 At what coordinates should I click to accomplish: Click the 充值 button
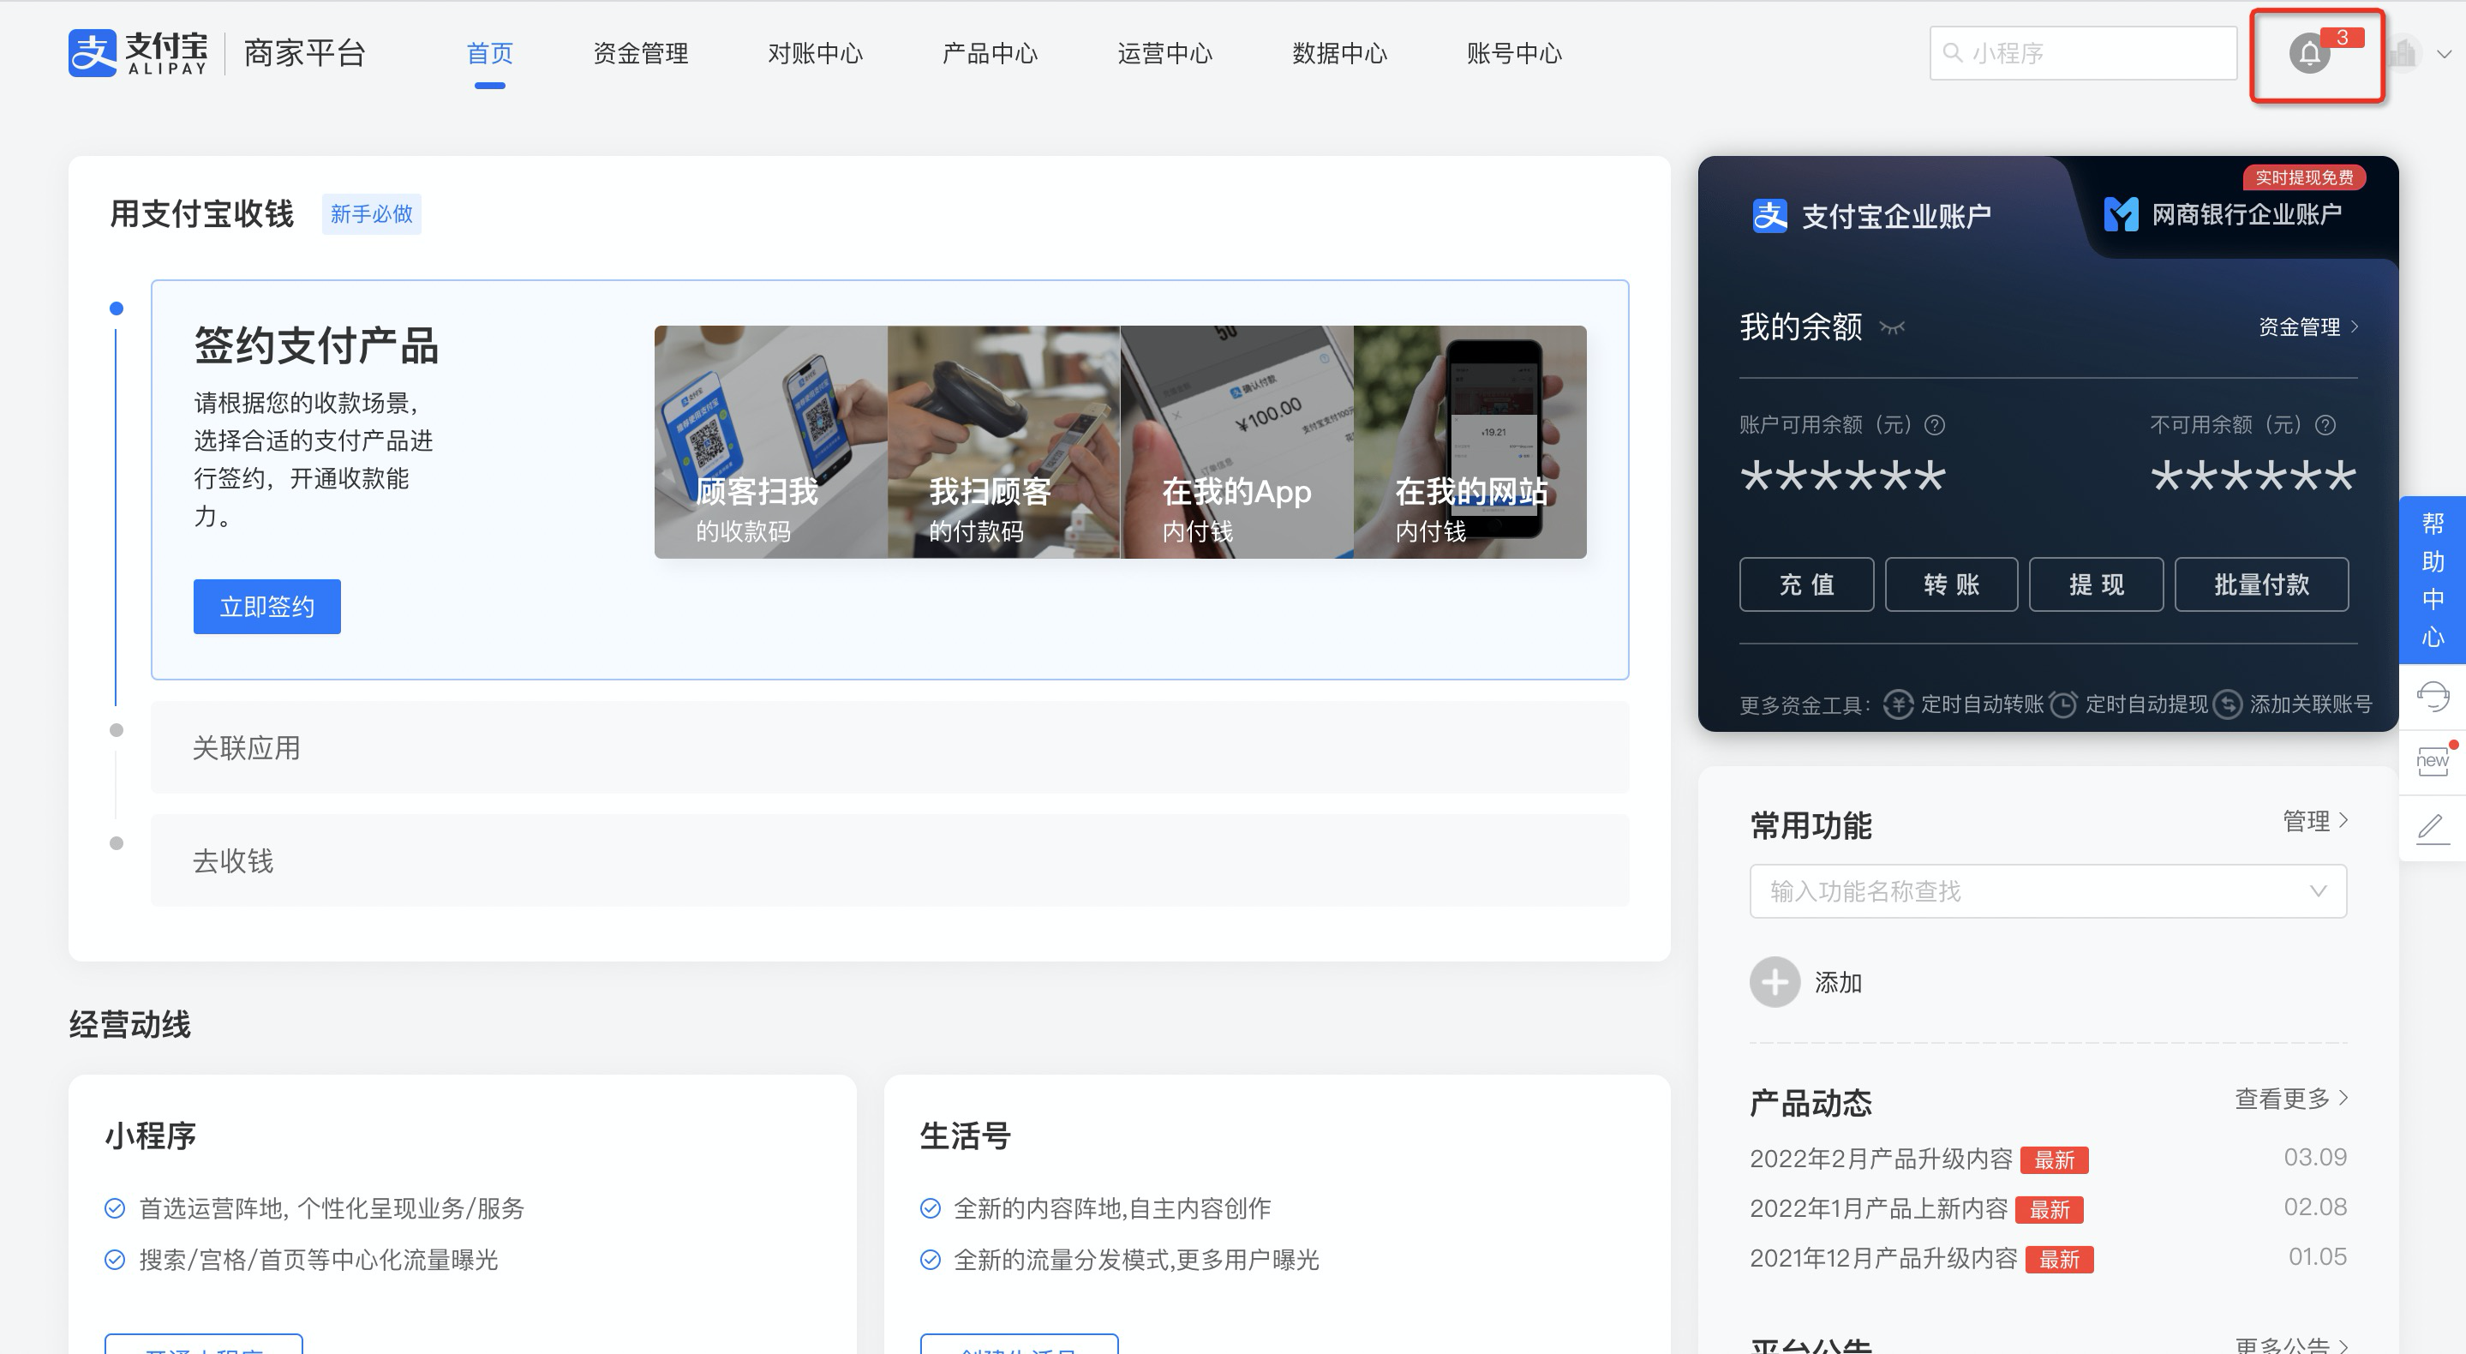pos(1806,585)
